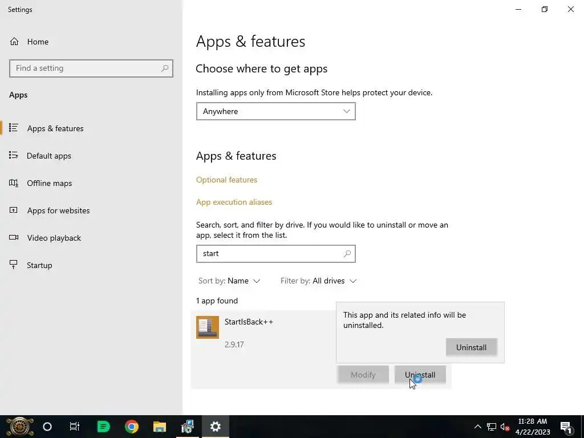The width and height of the screenshot is (584, 438).
Task: Click version number 2.9.17
Action: click(x=234, y=344)
